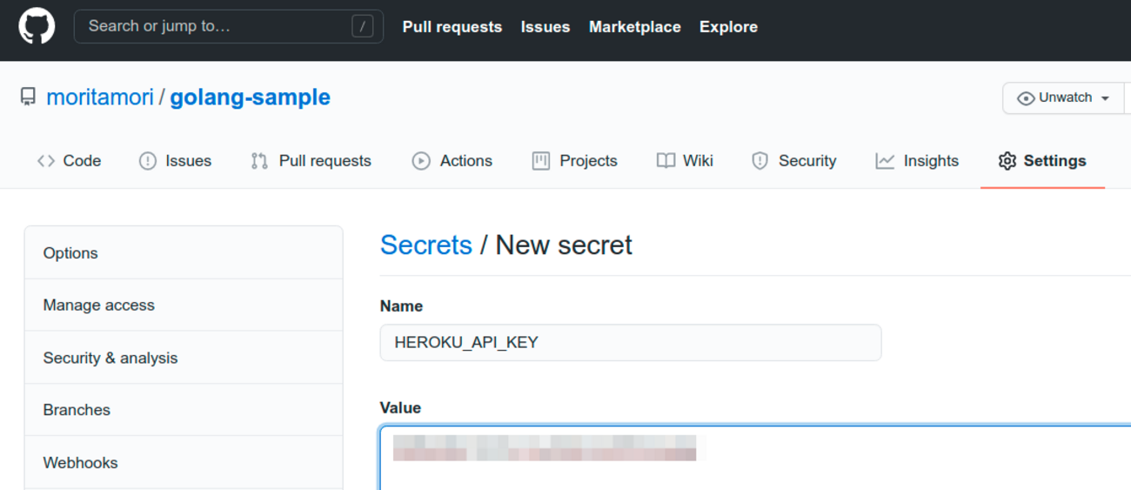Go to Pull requests in top navigation

pyautogui.click(x=452, y=27)
